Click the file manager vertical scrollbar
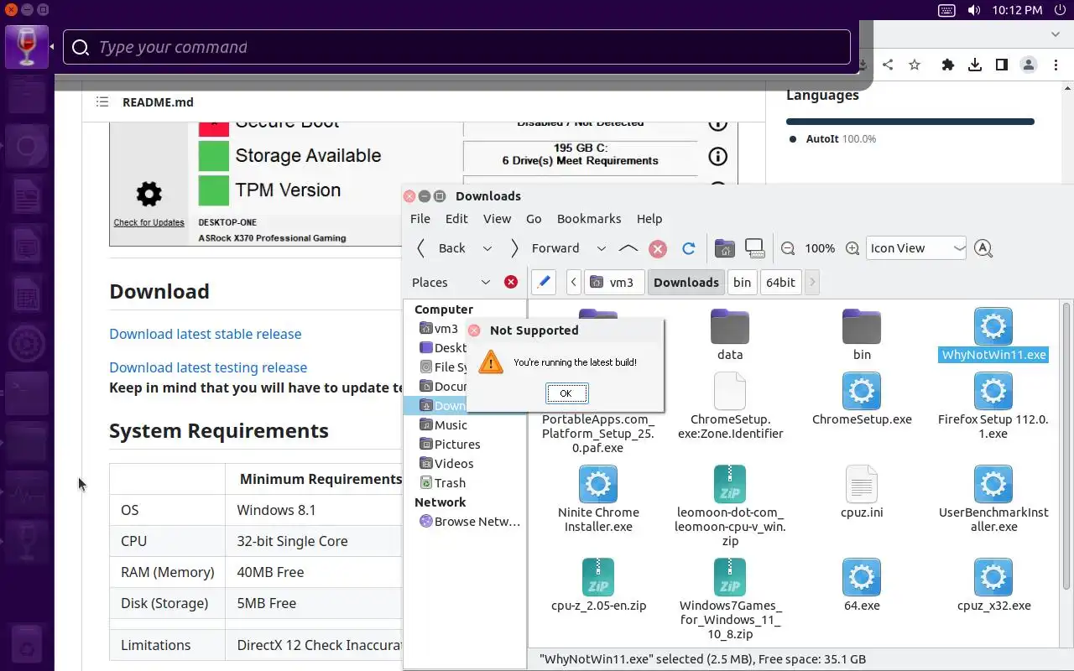The image size is (1074, 671). pos(1066,445)
